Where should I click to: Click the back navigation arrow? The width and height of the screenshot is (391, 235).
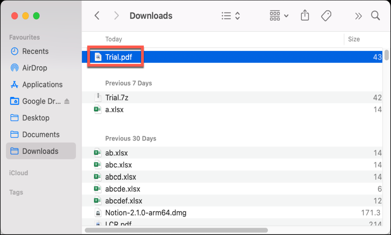[x=97, y=16]
